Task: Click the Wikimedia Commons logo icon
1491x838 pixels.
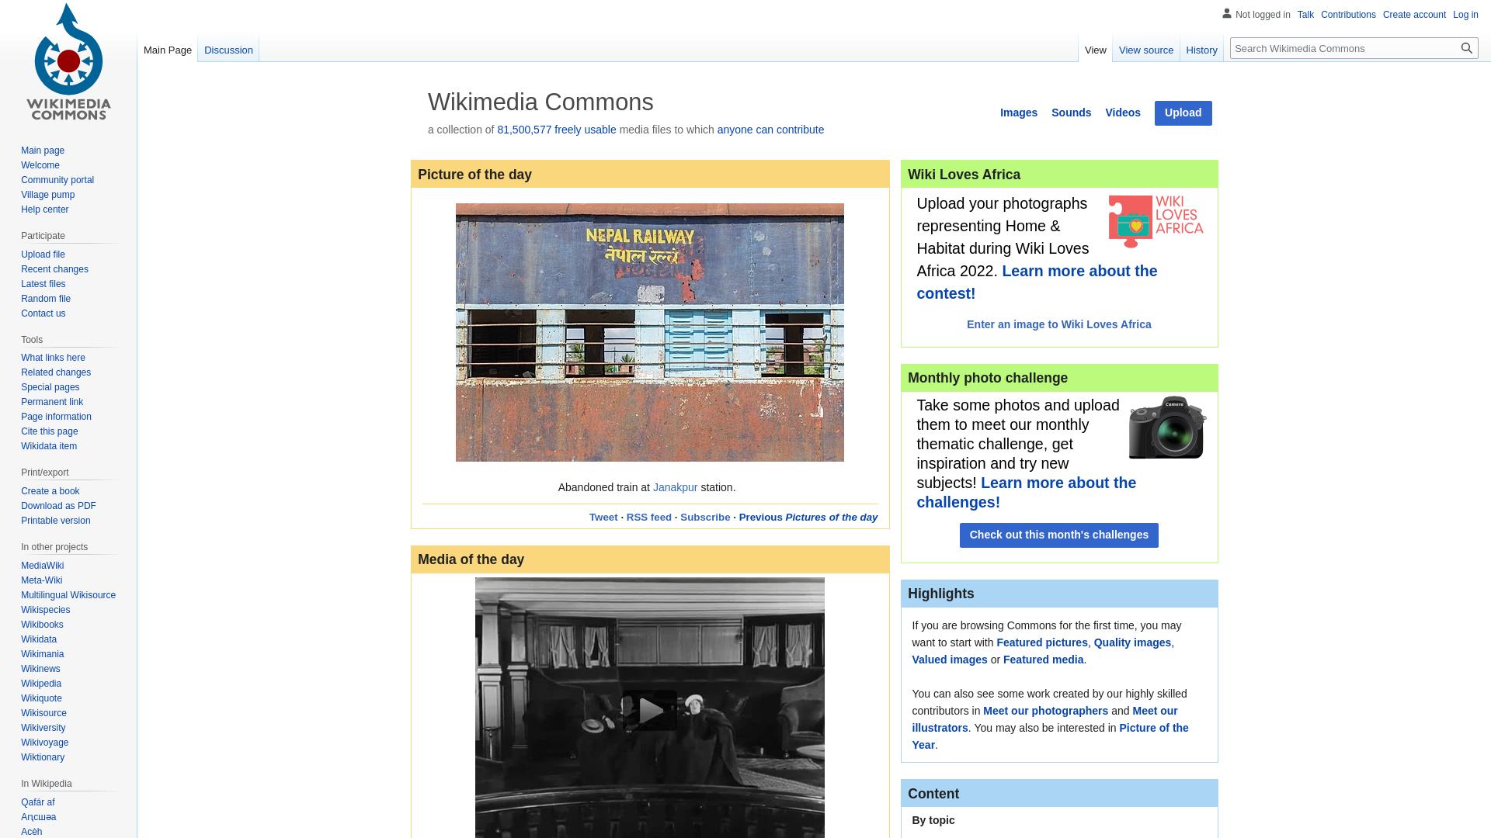Action: pos(68,61)
